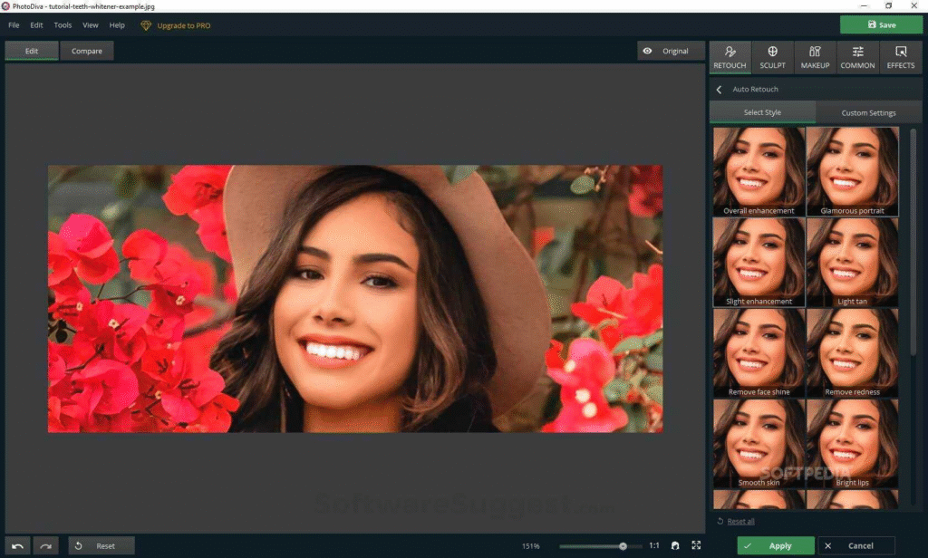
Task: Click the undo arrow button
Action: pyautogui.click(x=17, y=546)
